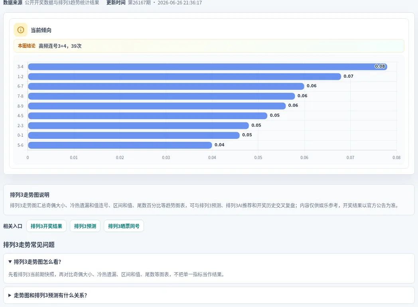The height and width of the screenshot is (307, 418).
Task: Click the 排列3走势常见问题 heading
Action: 29,245
